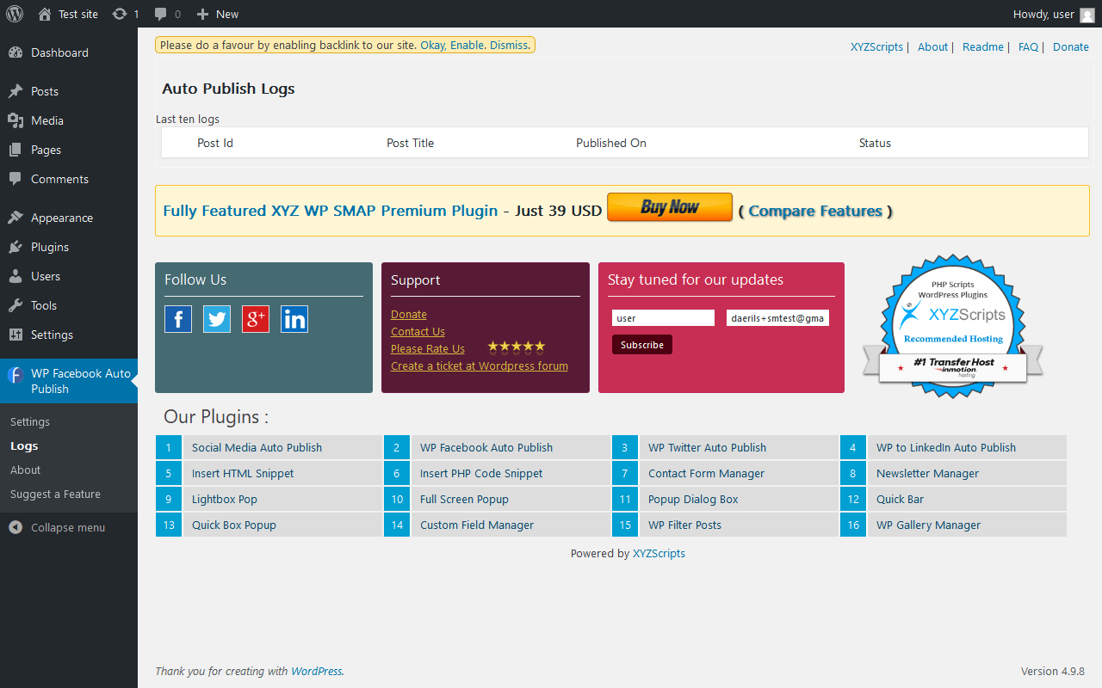Open the FAQ link at top right

click(1028, 47)
